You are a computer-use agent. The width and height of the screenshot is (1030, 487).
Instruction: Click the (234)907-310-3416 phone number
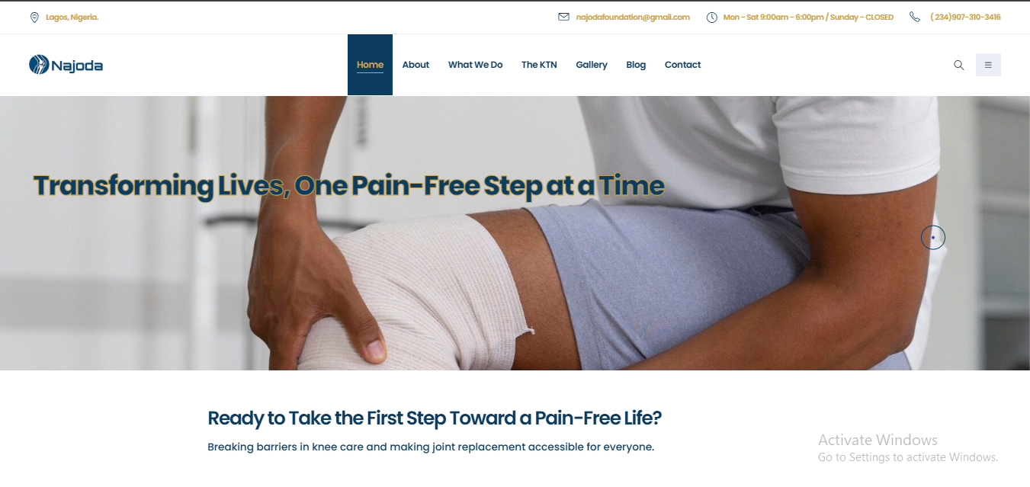tap(965, 17)
